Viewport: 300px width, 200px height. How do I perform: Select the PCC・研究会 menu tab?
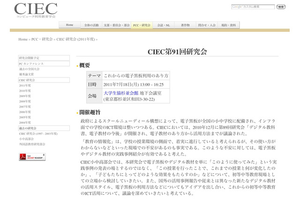[x=142, y=25]
